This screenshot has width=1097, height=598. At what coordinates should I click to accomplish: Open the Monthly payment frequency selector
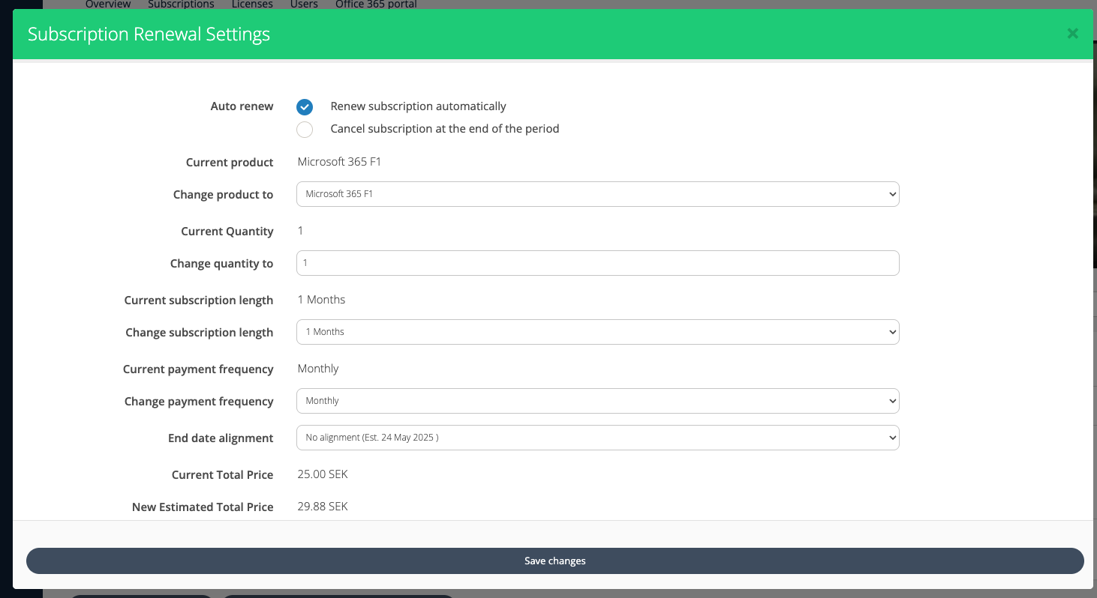[x=597, y=400]
